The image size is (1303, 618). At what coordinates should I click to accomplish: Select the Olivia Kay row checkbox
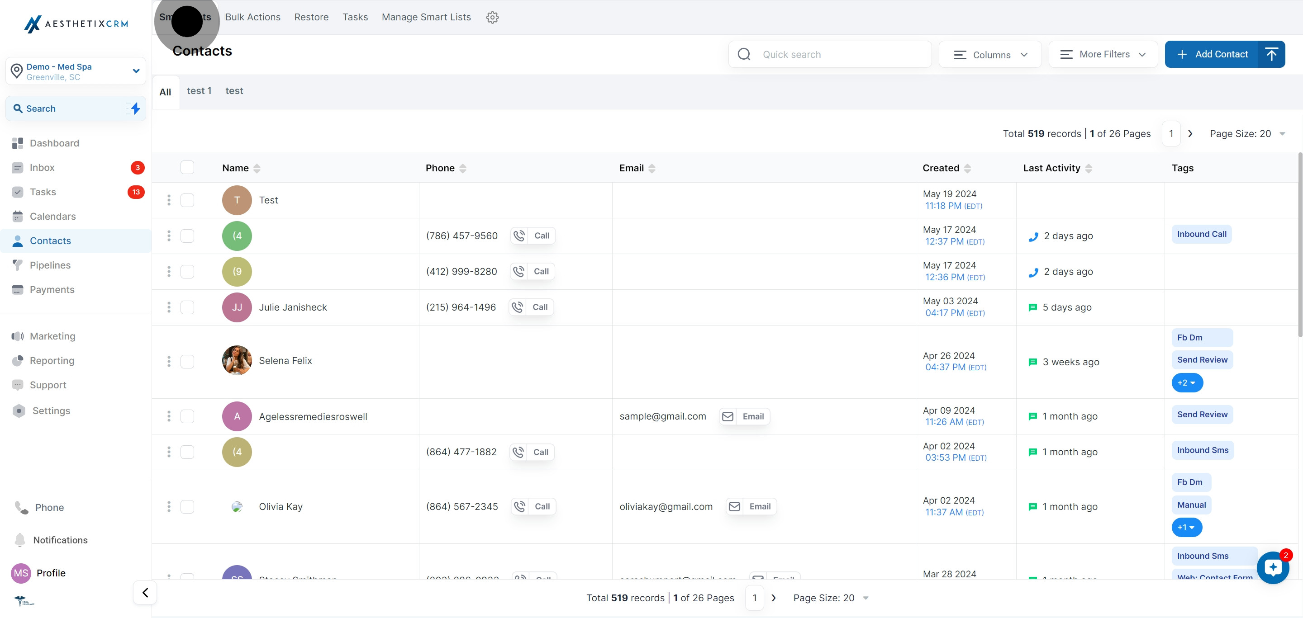tap(187, 506)
